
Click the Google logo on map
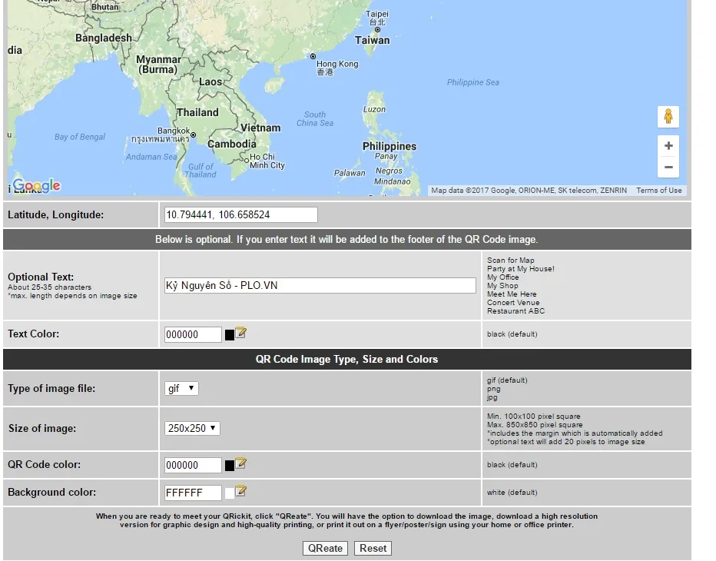(x=36, y=186)
